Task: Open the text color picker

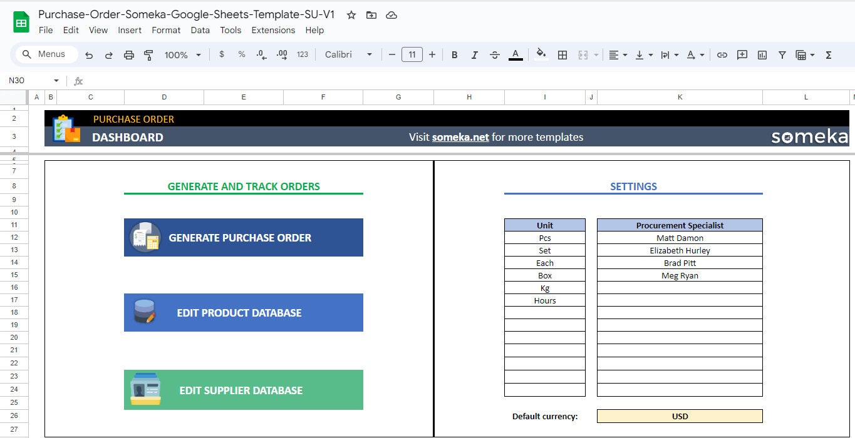Action: point(515,54)
